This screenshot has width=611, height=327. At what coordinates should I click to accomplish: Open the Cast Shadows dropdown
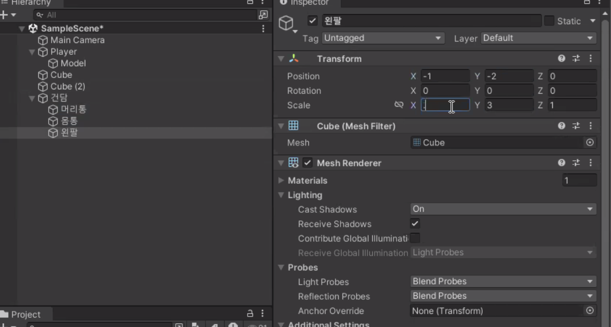coord(503,209)
